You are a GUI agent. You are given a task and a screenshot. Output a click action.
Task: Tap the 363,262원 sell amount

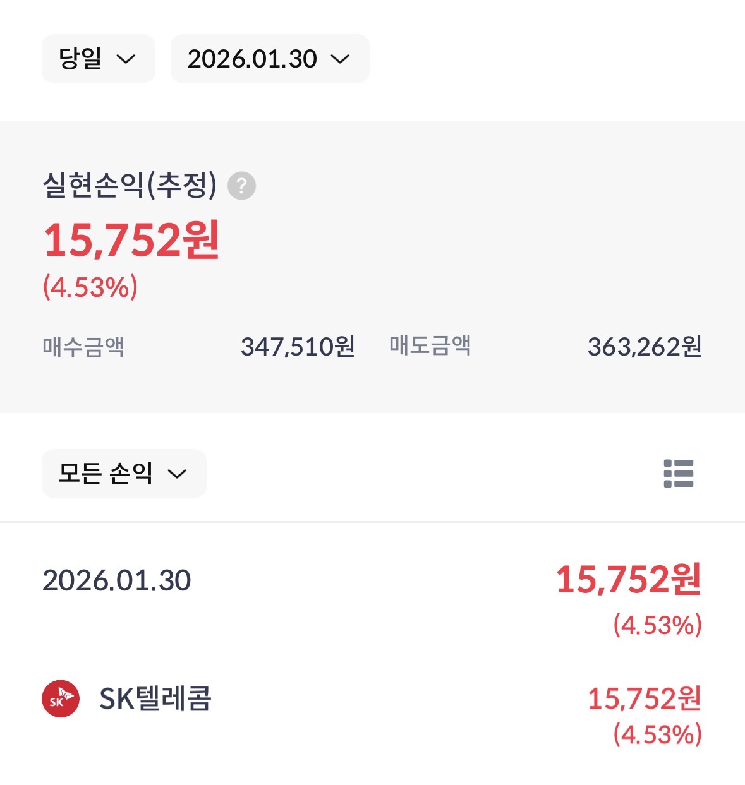click(644, 347)
